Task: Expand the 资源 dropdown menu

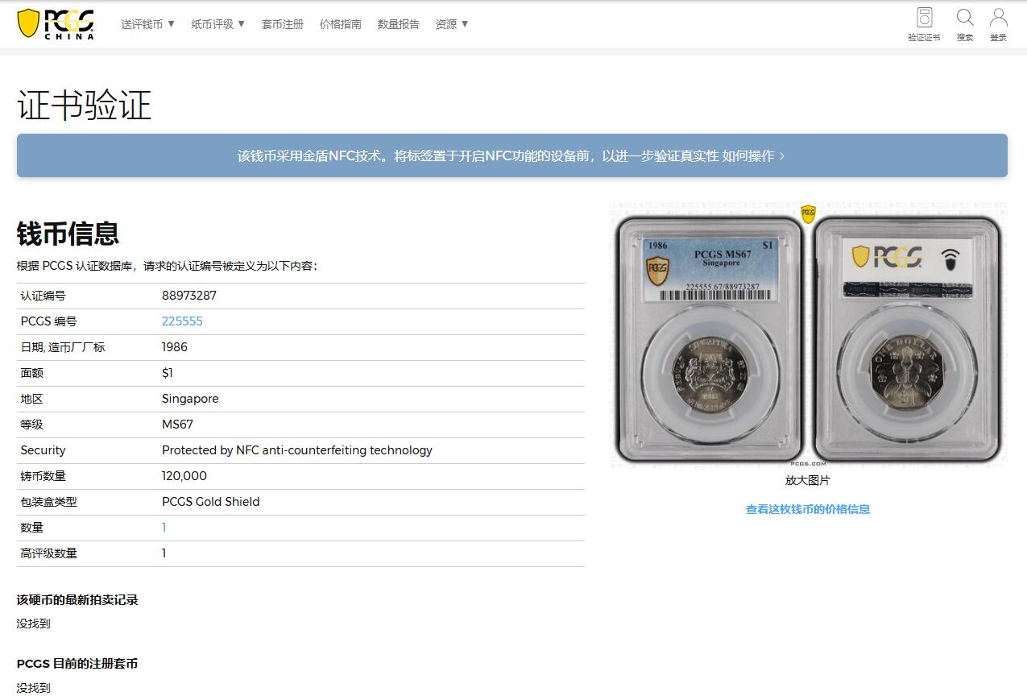Action: click(452, 24)
